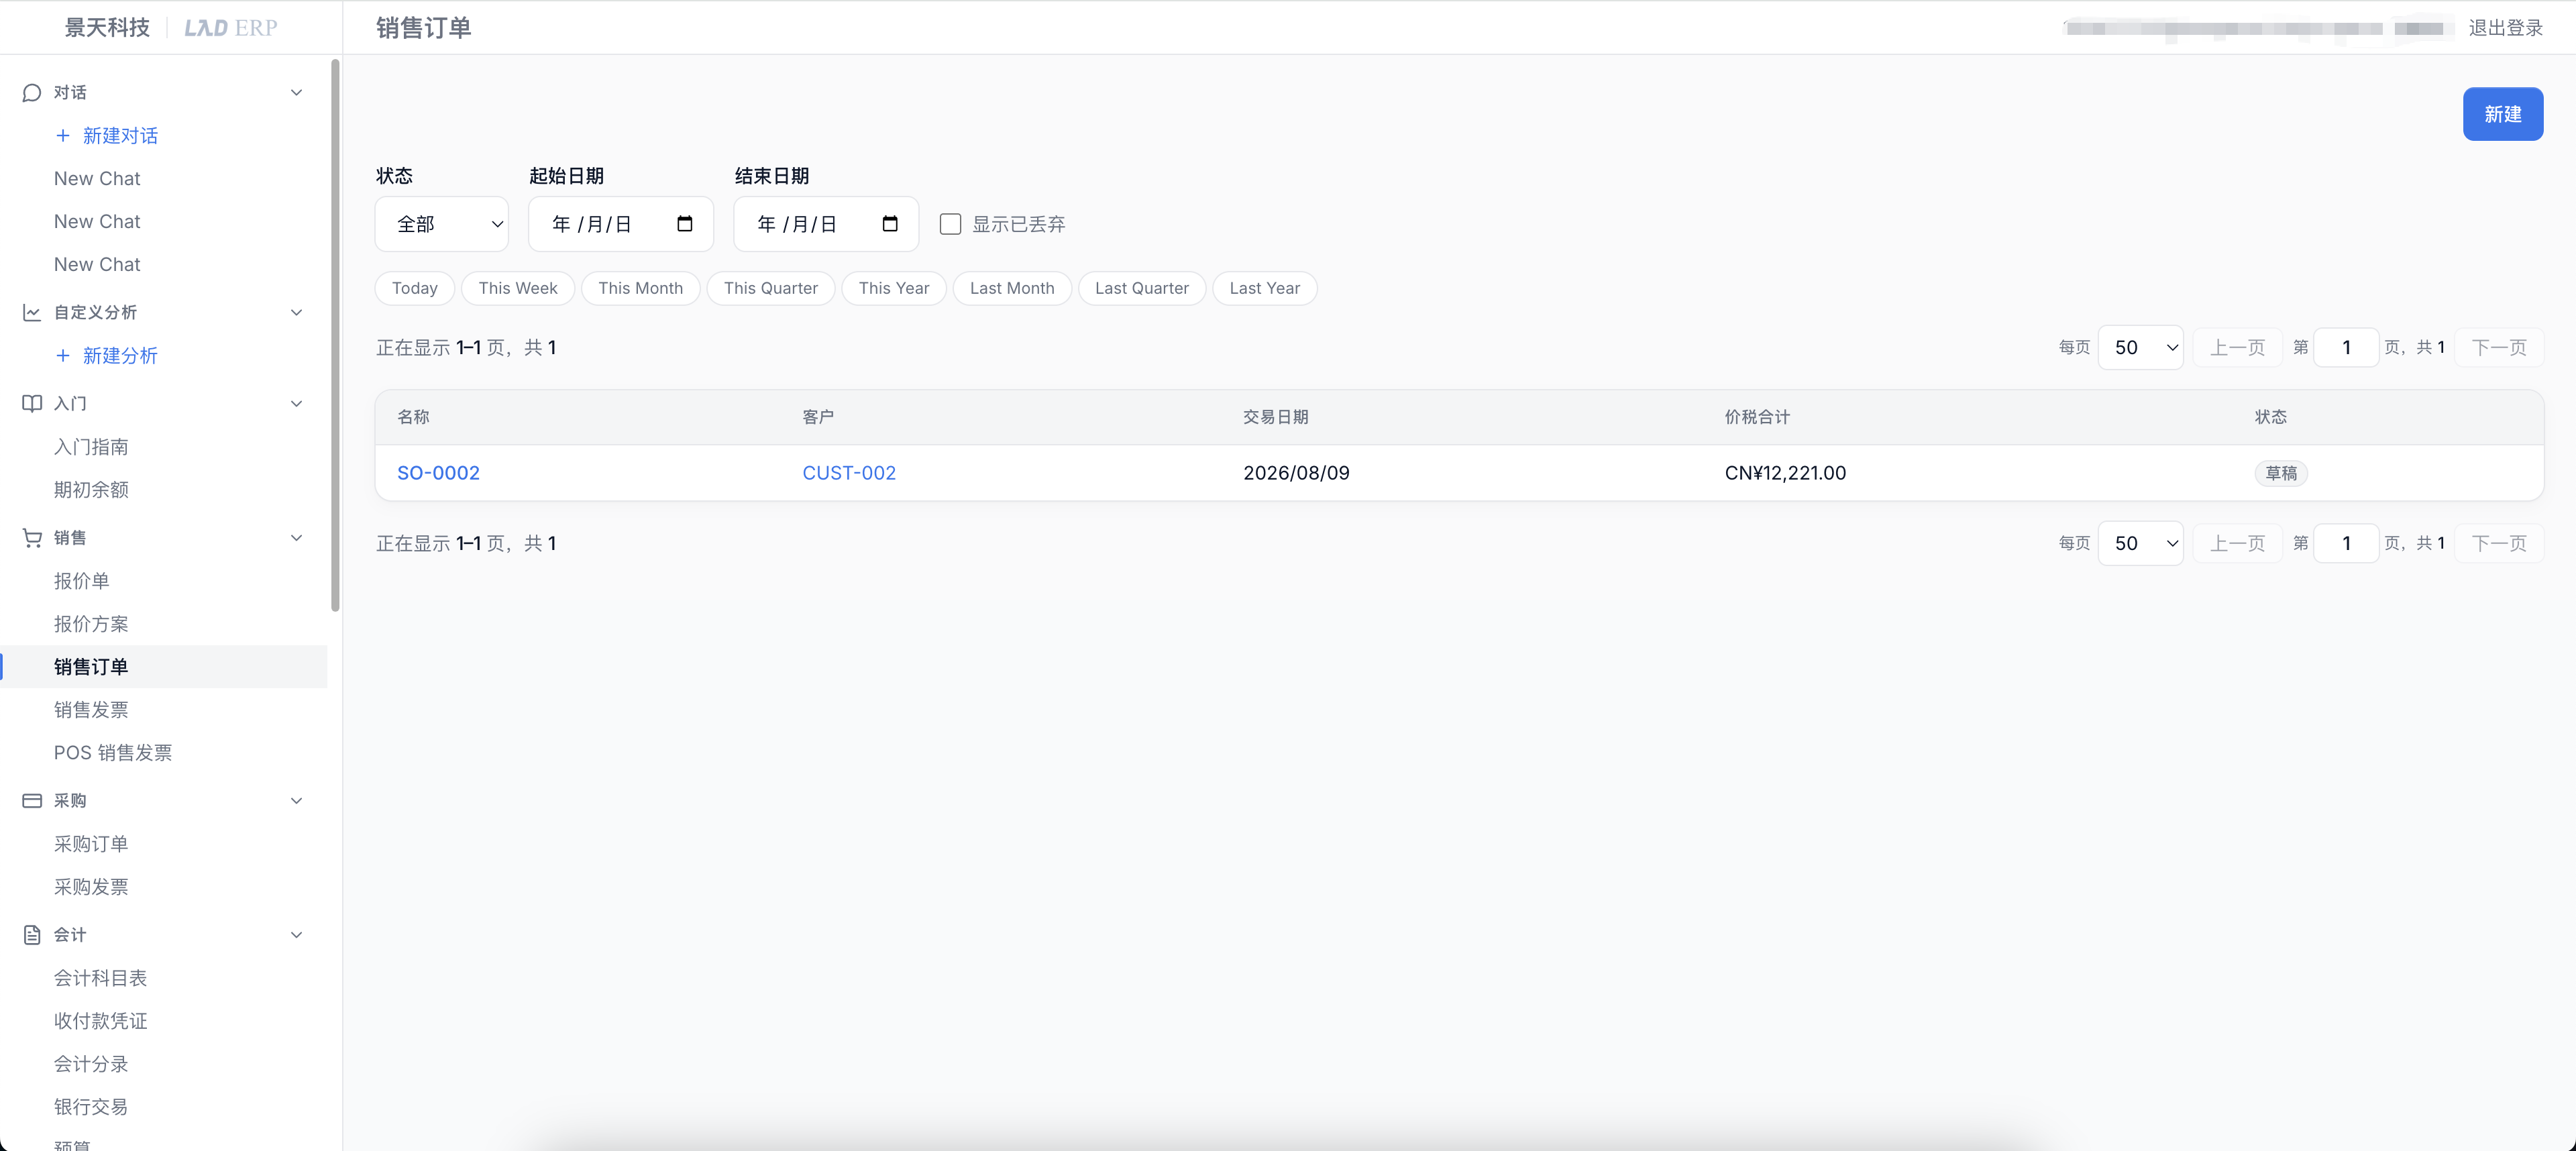Click the 对话 chat bubble icon
This screenshot has height=1151, width=2576.
pyautogui.click(x=32, y=92)
